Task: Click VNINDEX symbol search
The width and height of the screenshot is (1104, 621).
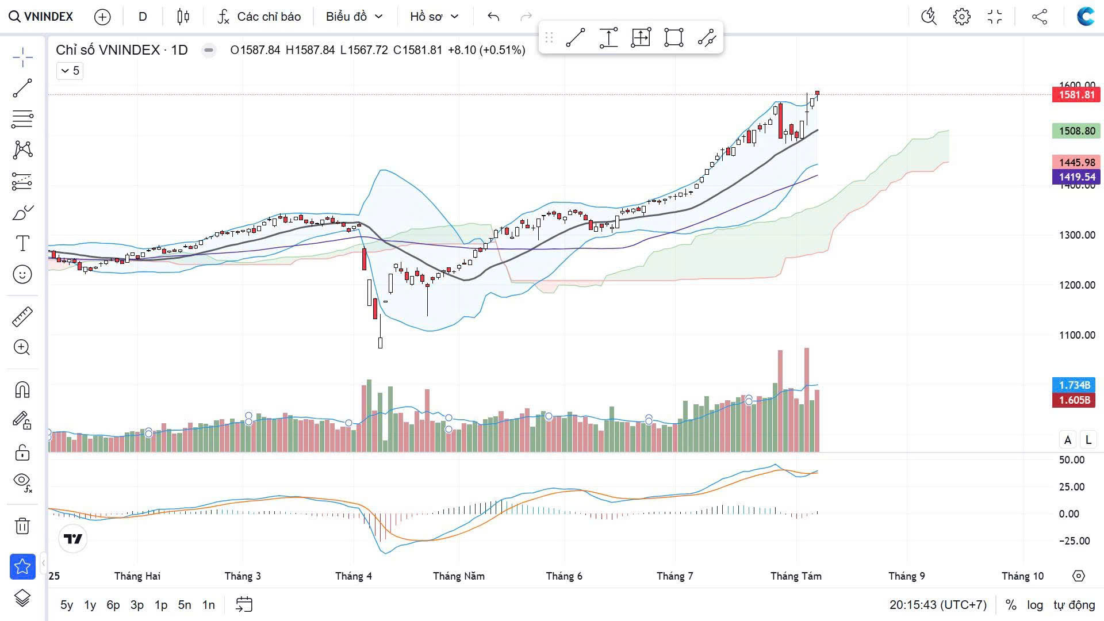Action: pos(41,17)
